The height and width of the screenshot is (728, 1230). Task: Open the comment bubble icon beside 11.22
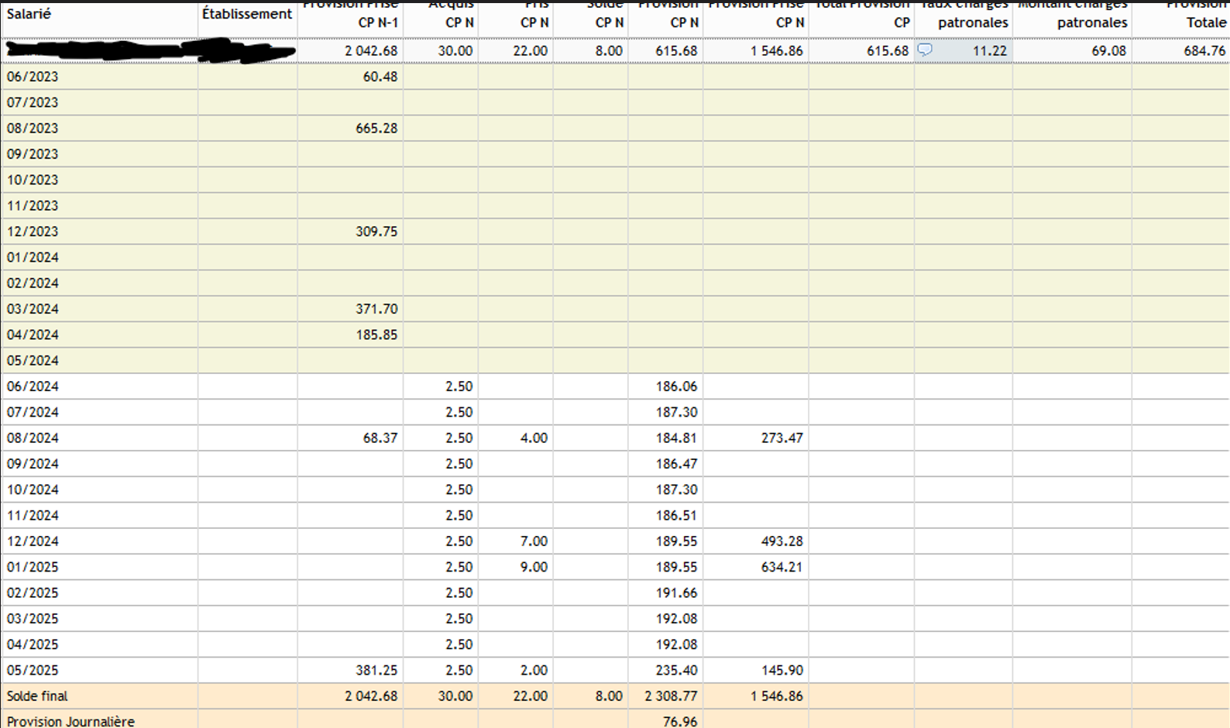pyautogui.click(x=925, y=50)
